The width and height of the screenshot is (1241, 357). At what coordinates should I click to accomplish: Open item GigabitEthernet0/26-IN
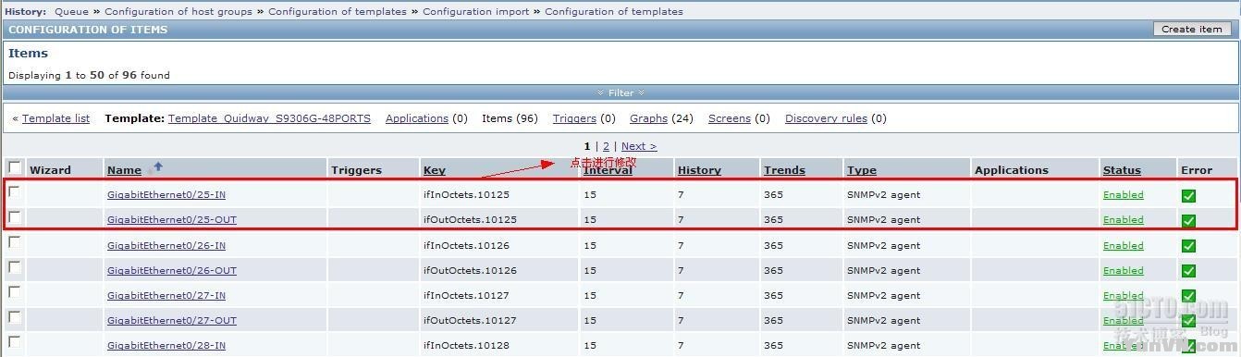point(166,246)
